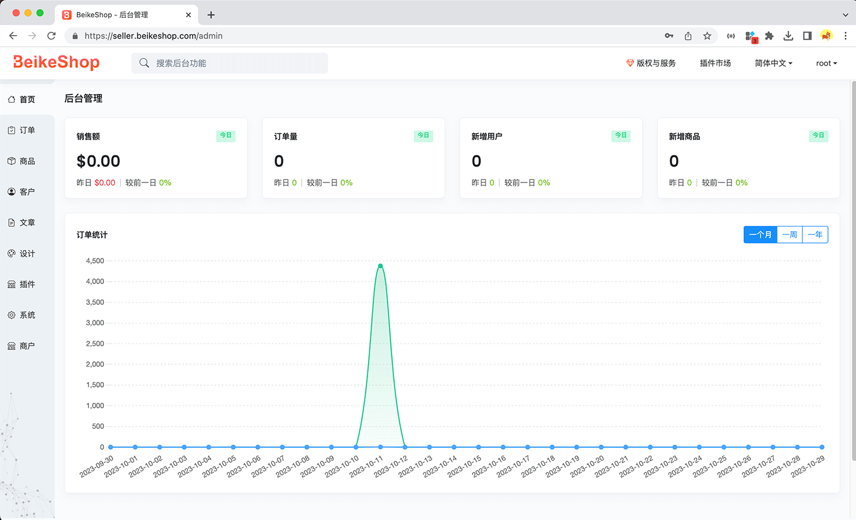Click the chart peak point on 2023-10-11
The image size is (856, 520).
point(380,266)
